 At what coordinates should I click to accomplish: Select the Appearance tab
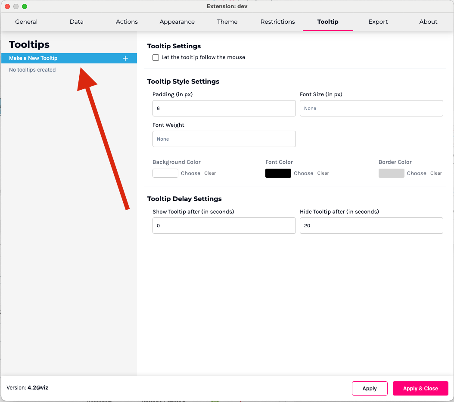tap(177, 22)
